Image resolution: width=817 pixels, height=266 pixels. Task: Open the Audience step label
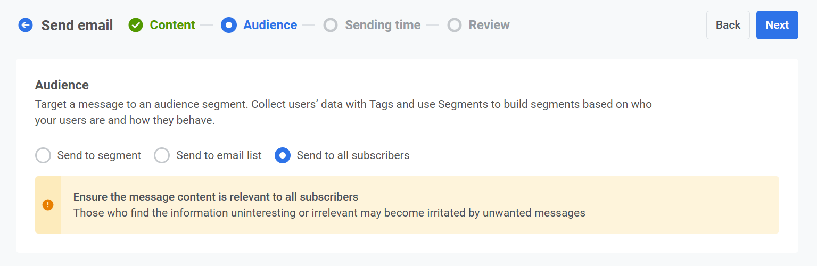tap(270, 25)
